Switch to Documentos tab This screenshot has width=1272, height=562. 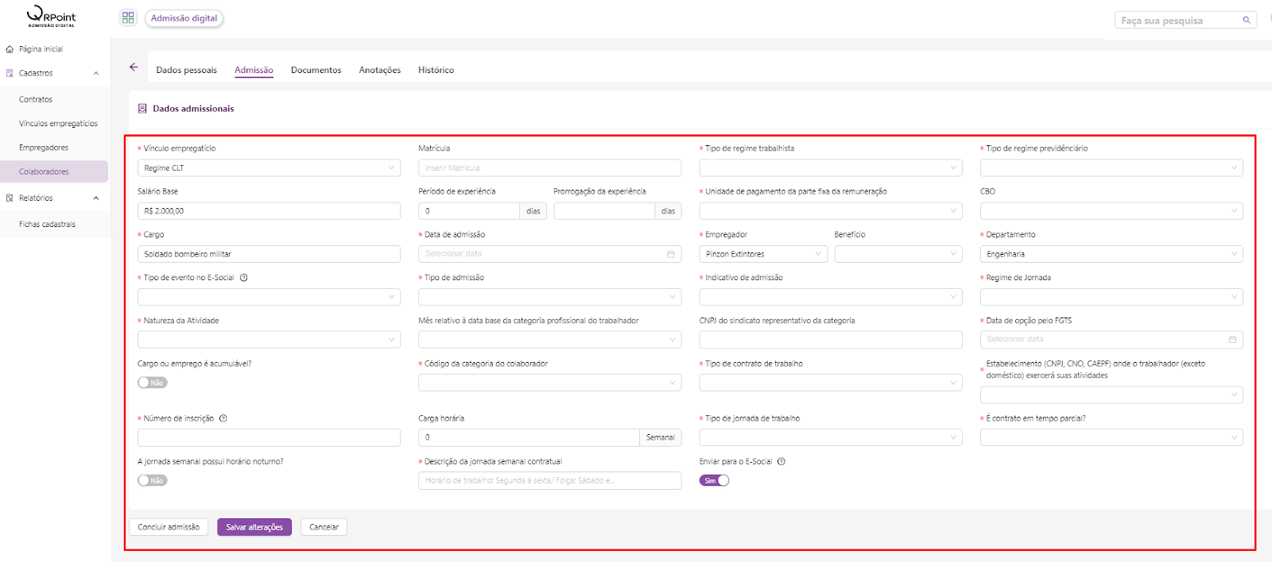(316, 70)
